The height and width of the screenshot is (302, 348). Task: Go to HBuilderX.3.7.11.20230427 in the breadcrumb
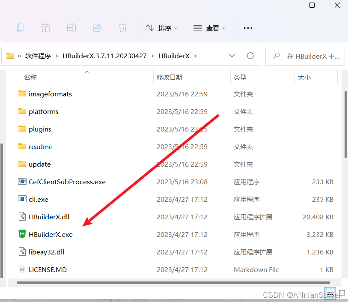pos(104,56)
